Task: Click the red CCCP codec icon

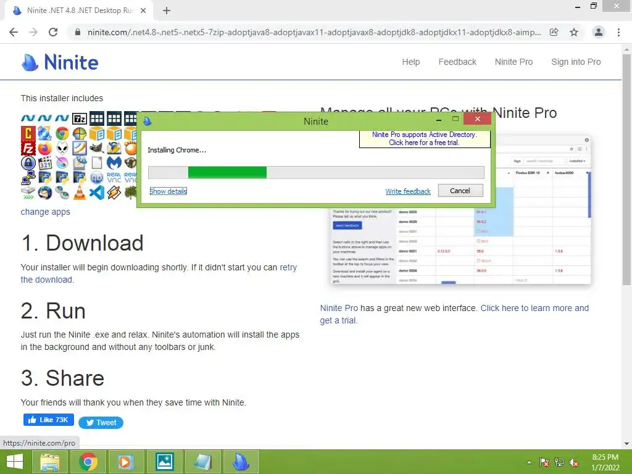Action: pos(28,133)
